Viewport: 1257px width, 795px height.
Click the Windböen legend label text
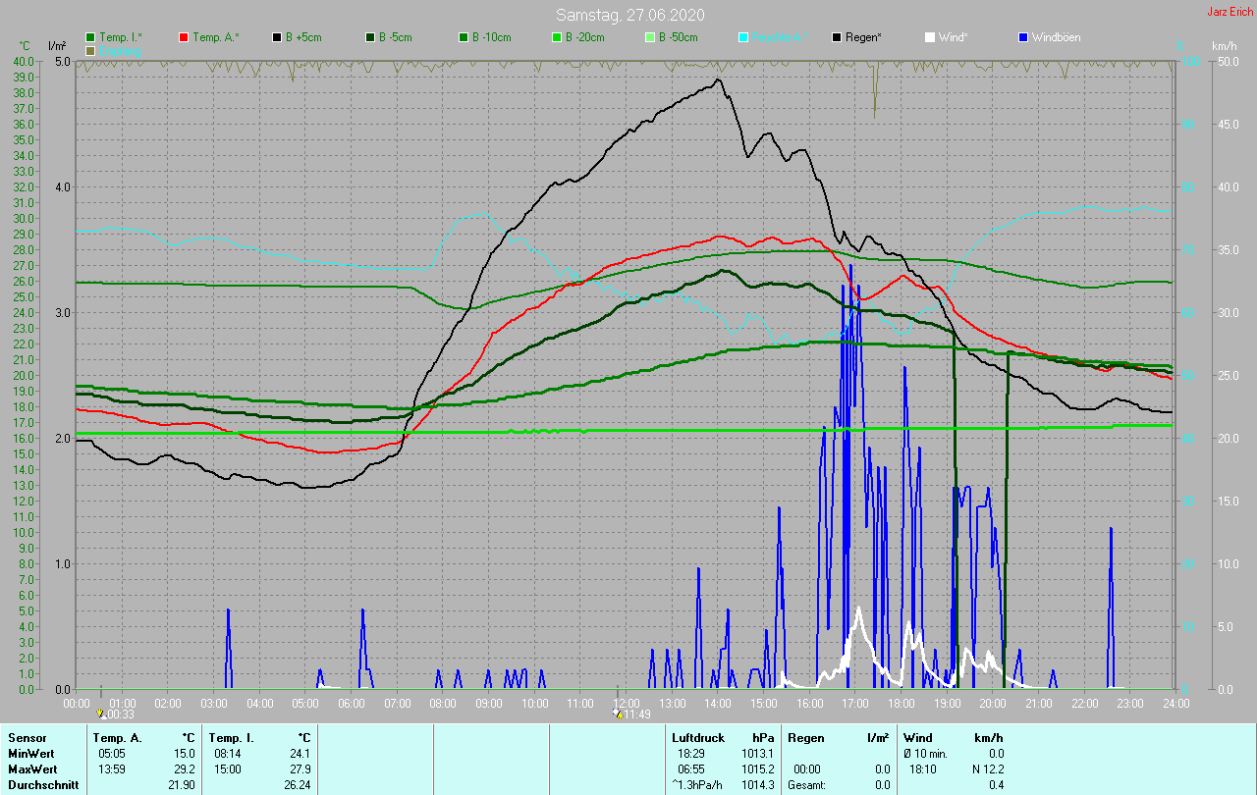click(x=1058, y=37)
